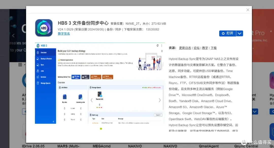This screenshot has height=148, width=274.
Task: Click the Remote NAS storage icon
Action: pos(100,94)
